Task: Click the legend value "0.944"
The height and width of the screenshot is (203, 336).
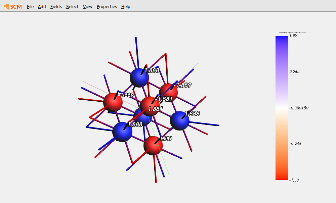Action: click(294, 71)
